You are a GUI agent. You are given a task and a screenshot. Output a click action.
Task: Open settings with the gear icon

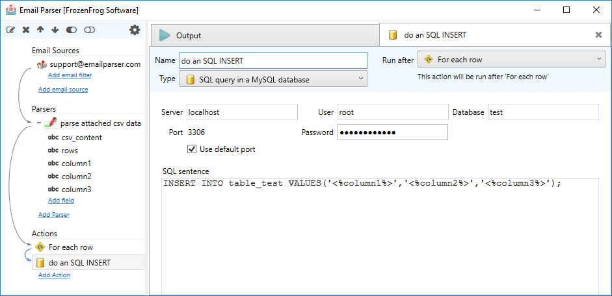[135, 30]
